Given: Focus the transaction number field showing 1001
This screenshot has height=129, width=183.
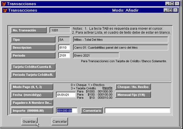Looking at the screenshot, I should (x=60, y=30).
